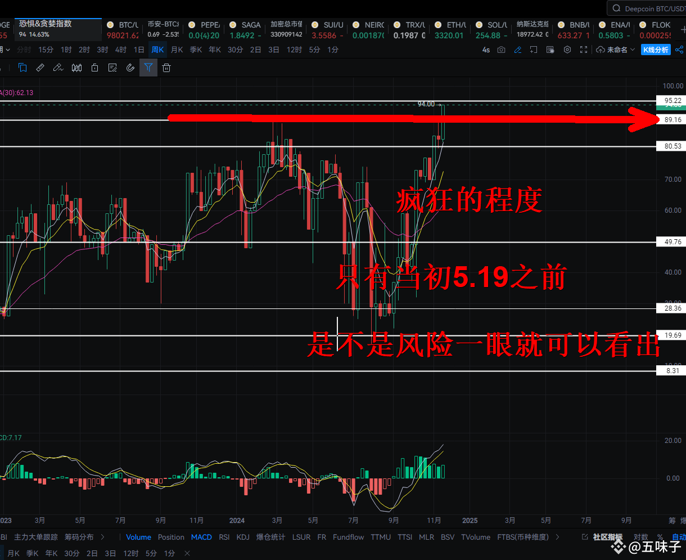Image resolution: width=686 pixels, height=560 pixels.
Task: Select the 15分 timeframe
Action: click(x=46, y=50)
